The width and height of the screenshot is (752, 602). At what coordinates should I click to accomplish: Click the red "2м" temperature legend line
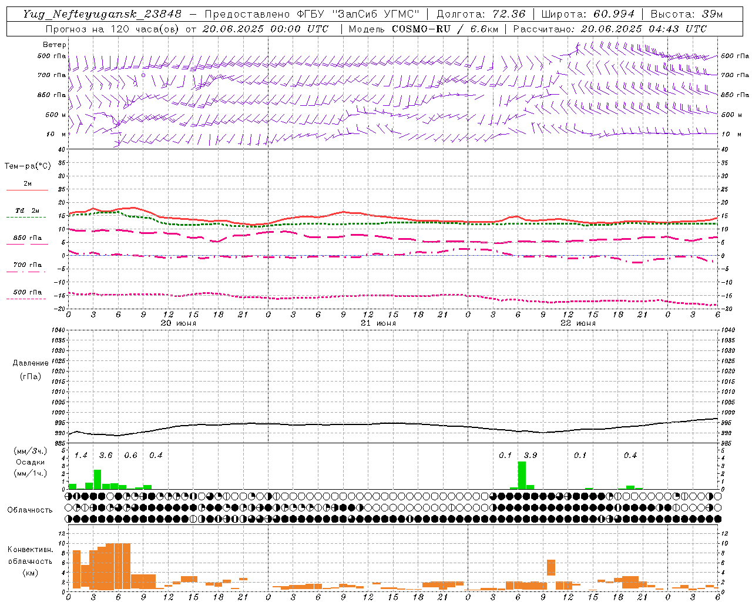[x=27, y=190]
